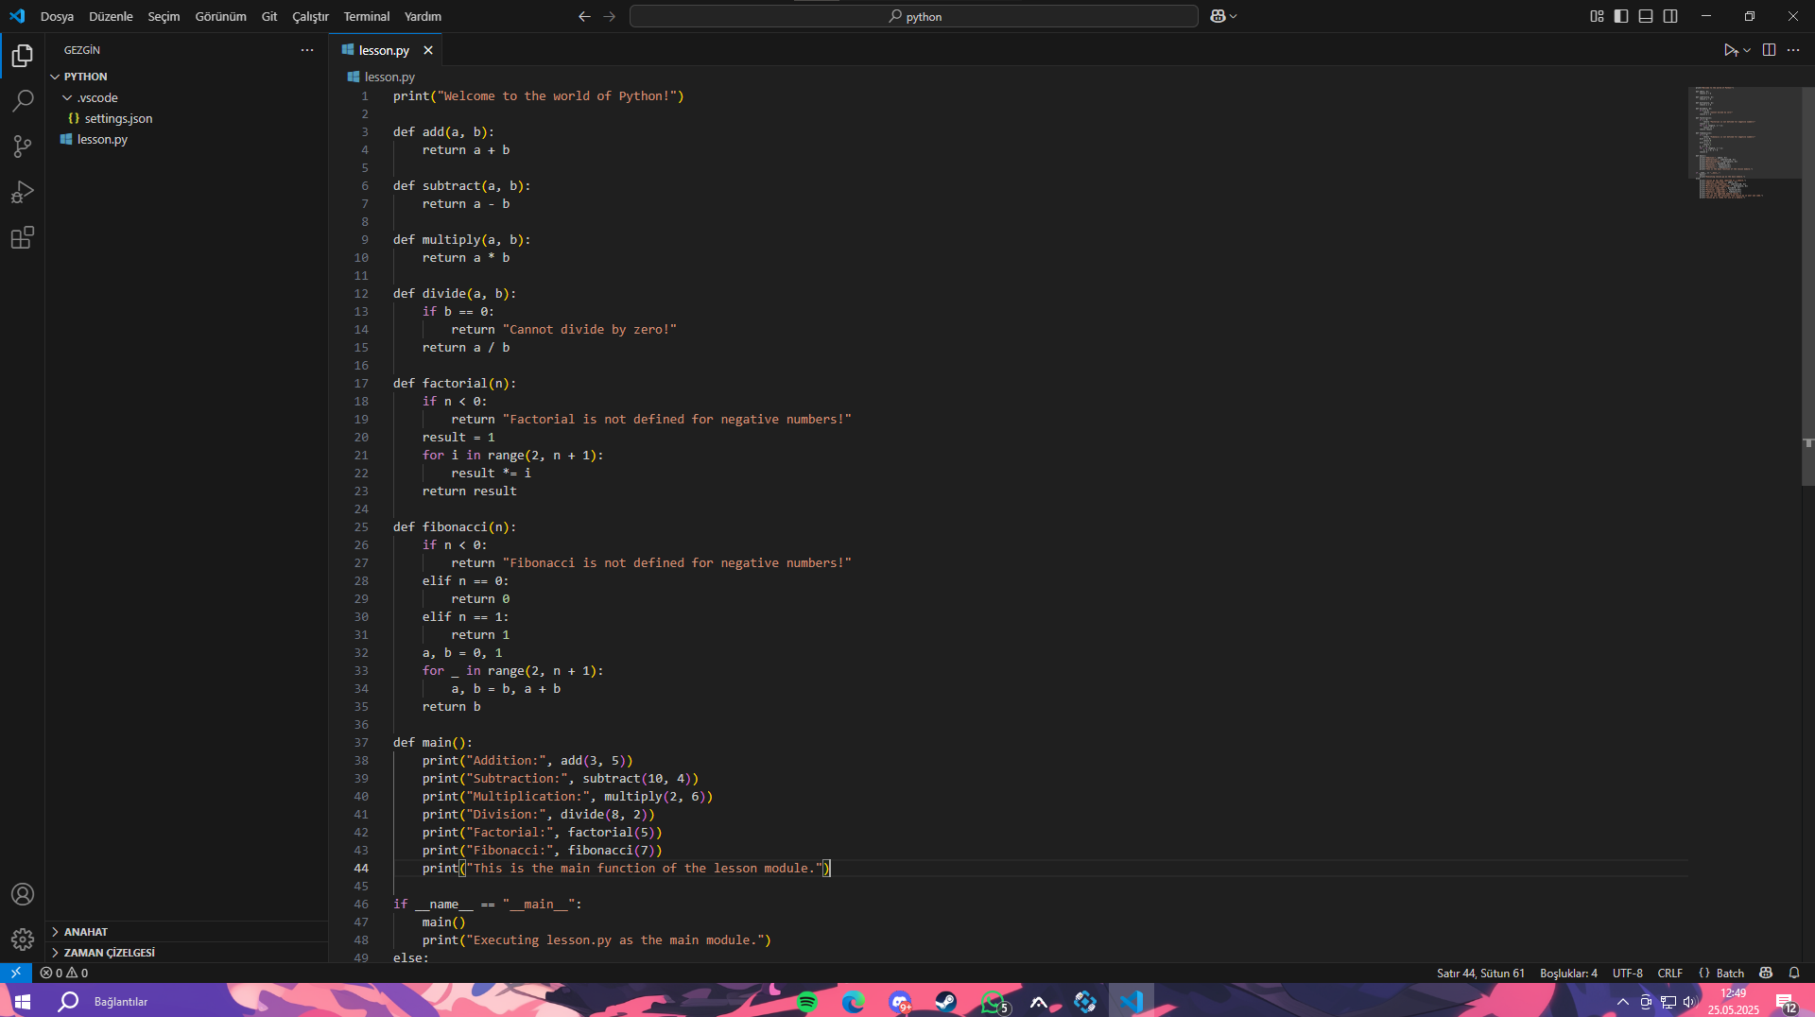Click the editor vertical scrollbar

[x=1808, y=285]
